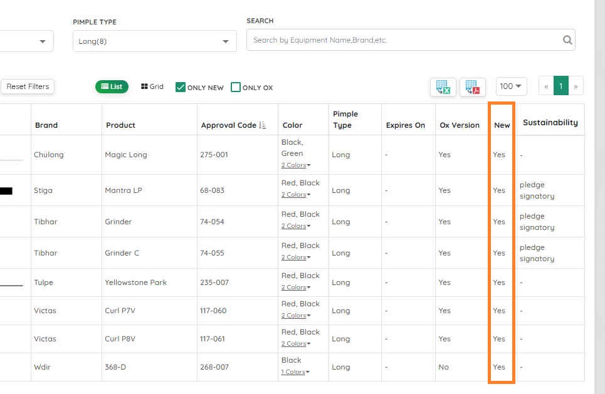Viewport: 605px width, 394px height.
Task: Click the Sustainability column header
Action: click(x=550, y=123)
